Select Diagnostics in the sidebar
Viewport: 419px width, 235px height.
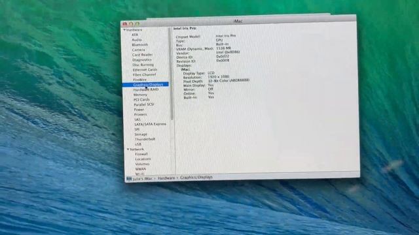tap(142, 60)
